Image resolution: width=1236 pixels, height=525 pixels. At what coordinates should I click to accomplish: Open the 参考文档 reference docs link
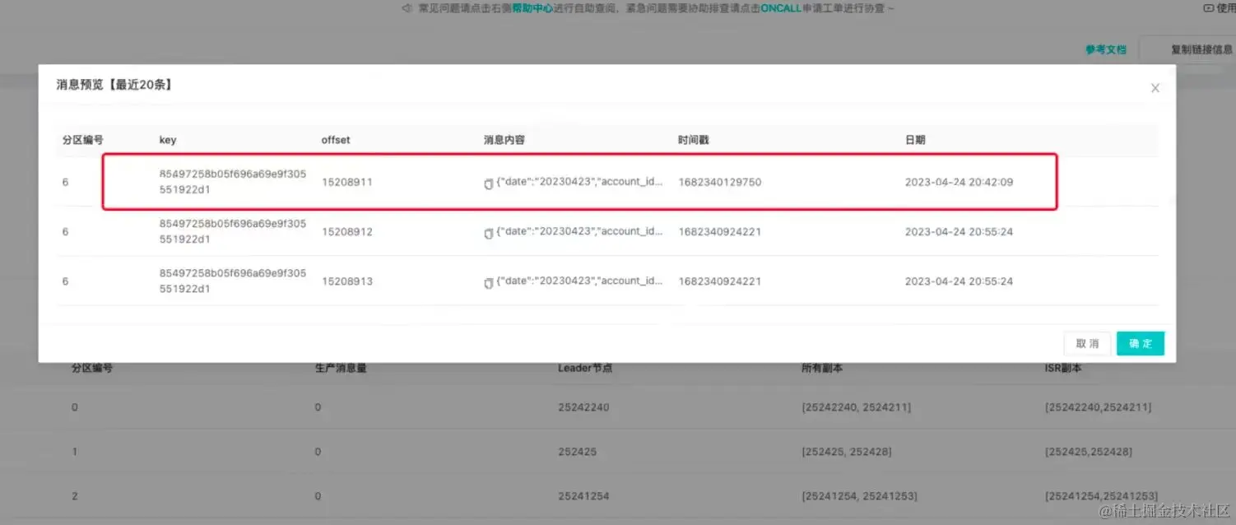point(1105,49)
